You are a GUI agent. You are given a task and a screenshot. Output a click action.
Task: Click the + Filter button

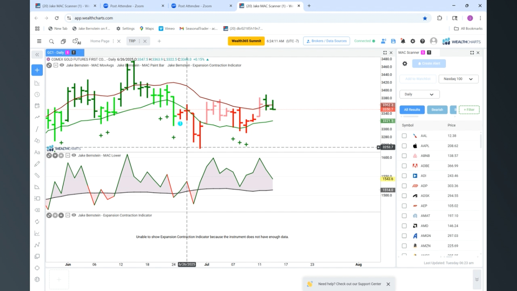[469, 110]
